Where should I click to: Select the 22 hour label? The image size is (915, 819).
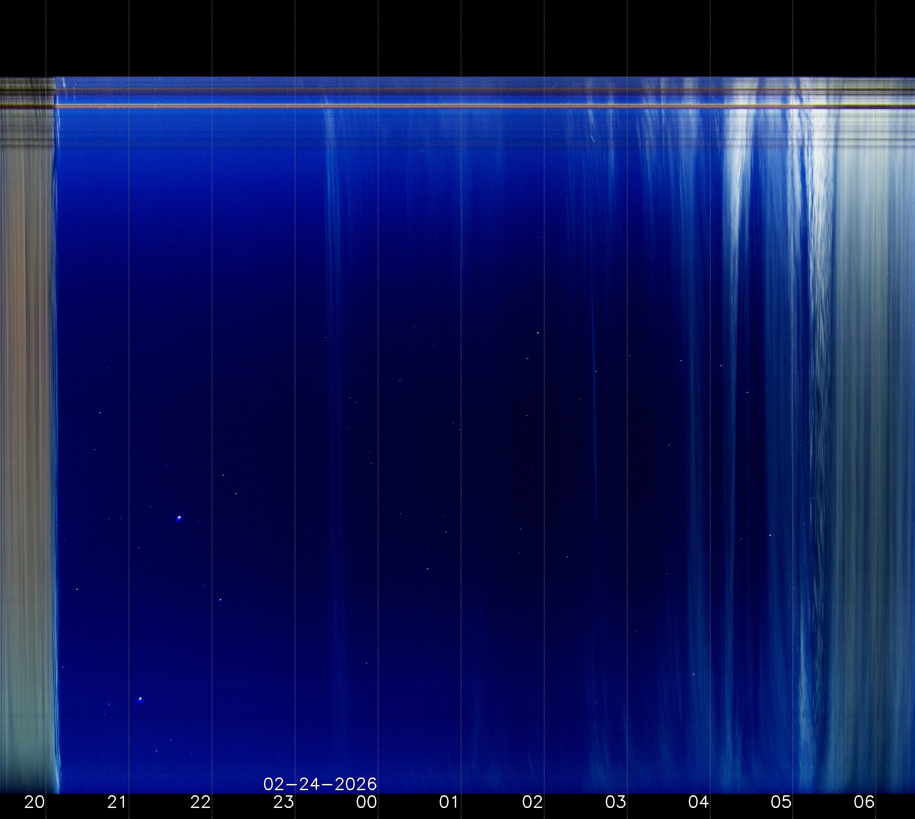coord(200,802)
